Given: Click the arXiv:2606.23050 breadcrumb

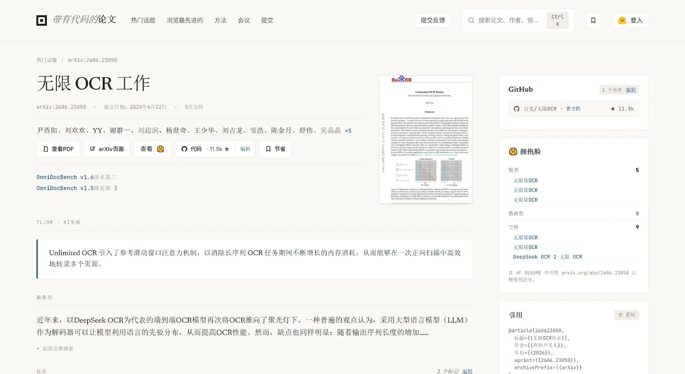Looking at the screenshot, I should [92, 60].
